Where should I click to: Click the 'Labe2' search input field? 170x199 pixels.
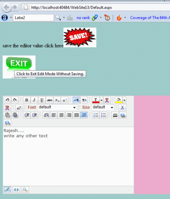pyautogui.click(x=33, y=18)
